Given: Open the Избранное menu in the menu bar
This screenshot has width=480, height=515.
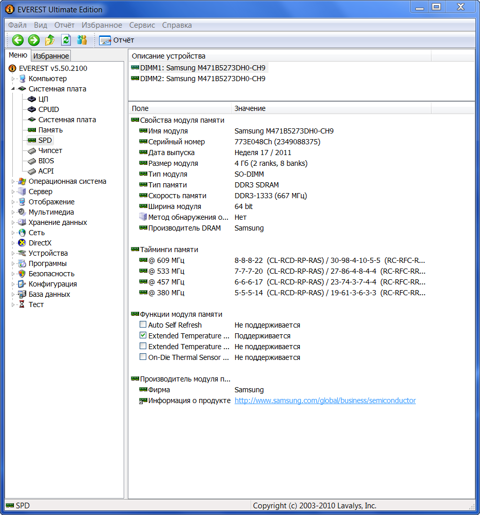Looking at the screenshot, I should pyautogui.click(x=102, y=25).
